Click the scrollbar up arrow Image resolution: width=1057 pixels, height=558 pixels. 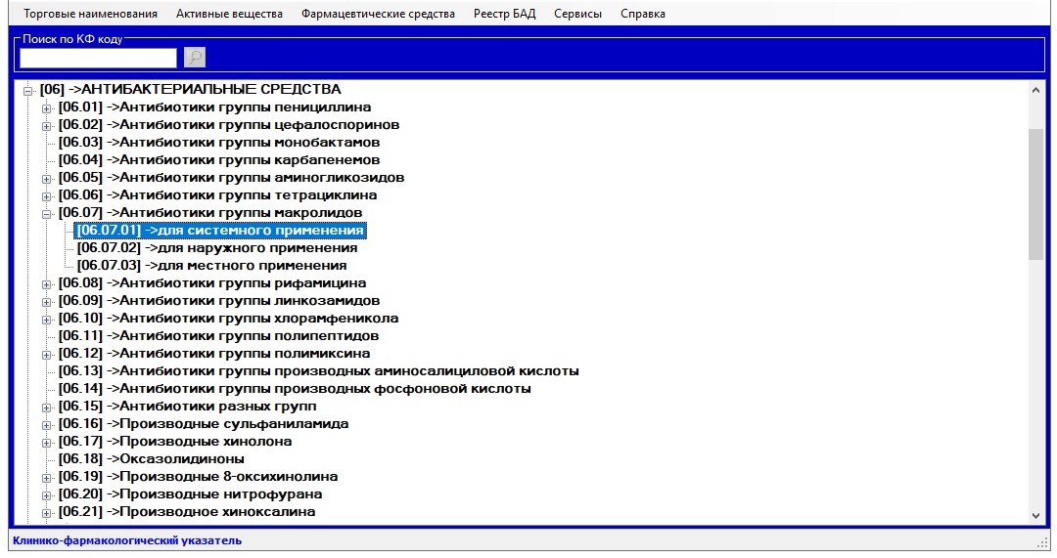1036,89
